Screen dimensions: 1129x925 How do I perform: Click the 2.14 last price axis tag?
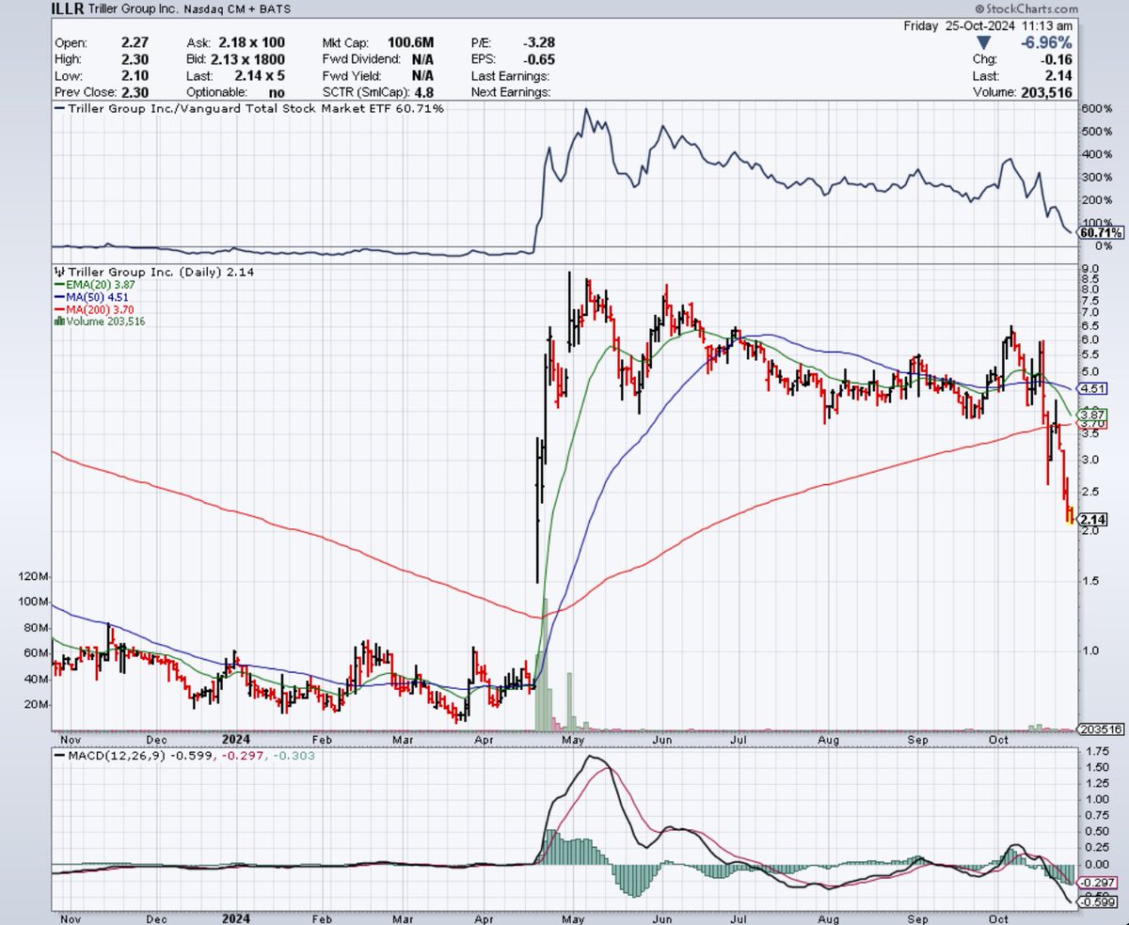coord(1093,519)
